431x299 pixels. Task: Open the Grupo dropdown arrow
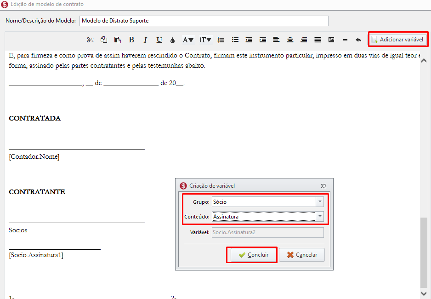point(320,201)
